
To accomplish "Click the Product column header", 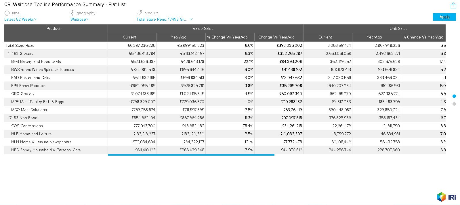I will (56, 33).
